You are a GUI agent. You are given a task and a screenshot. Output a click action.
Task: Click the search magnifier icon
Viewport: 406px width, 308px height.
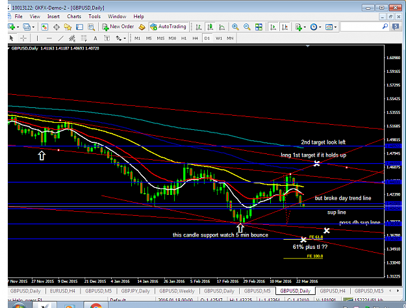click(385, 27)
